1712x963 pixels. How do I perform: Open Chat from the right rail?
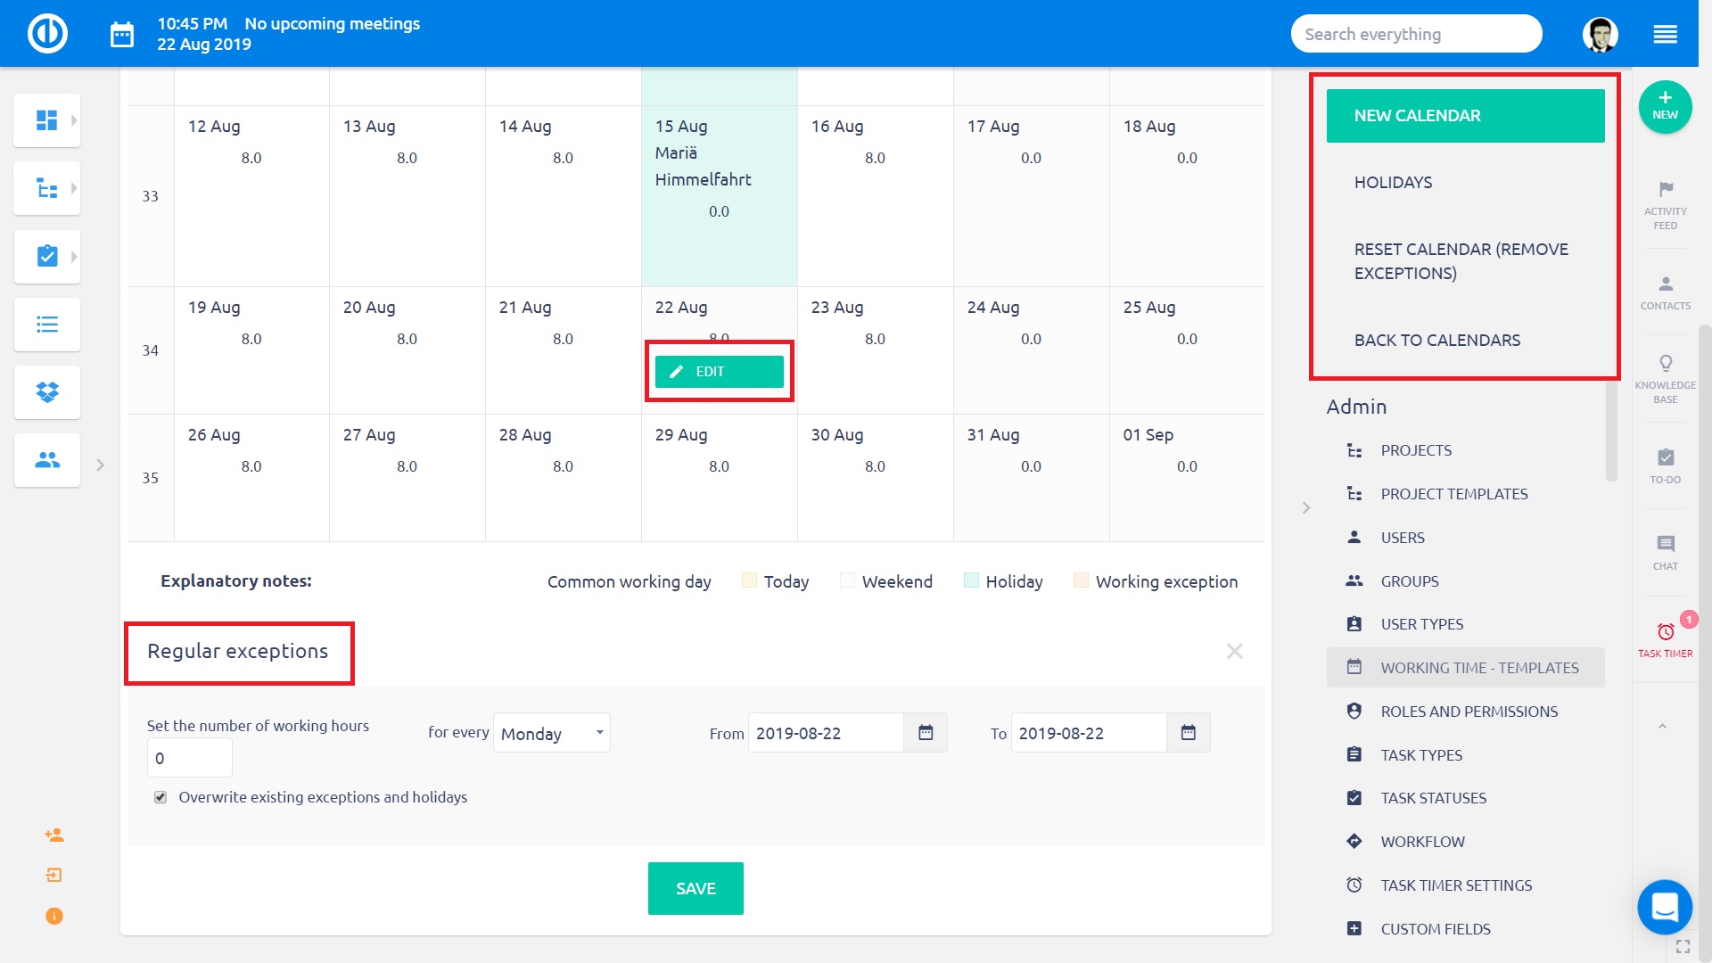pyautogui.click(x=1666, y=551)
